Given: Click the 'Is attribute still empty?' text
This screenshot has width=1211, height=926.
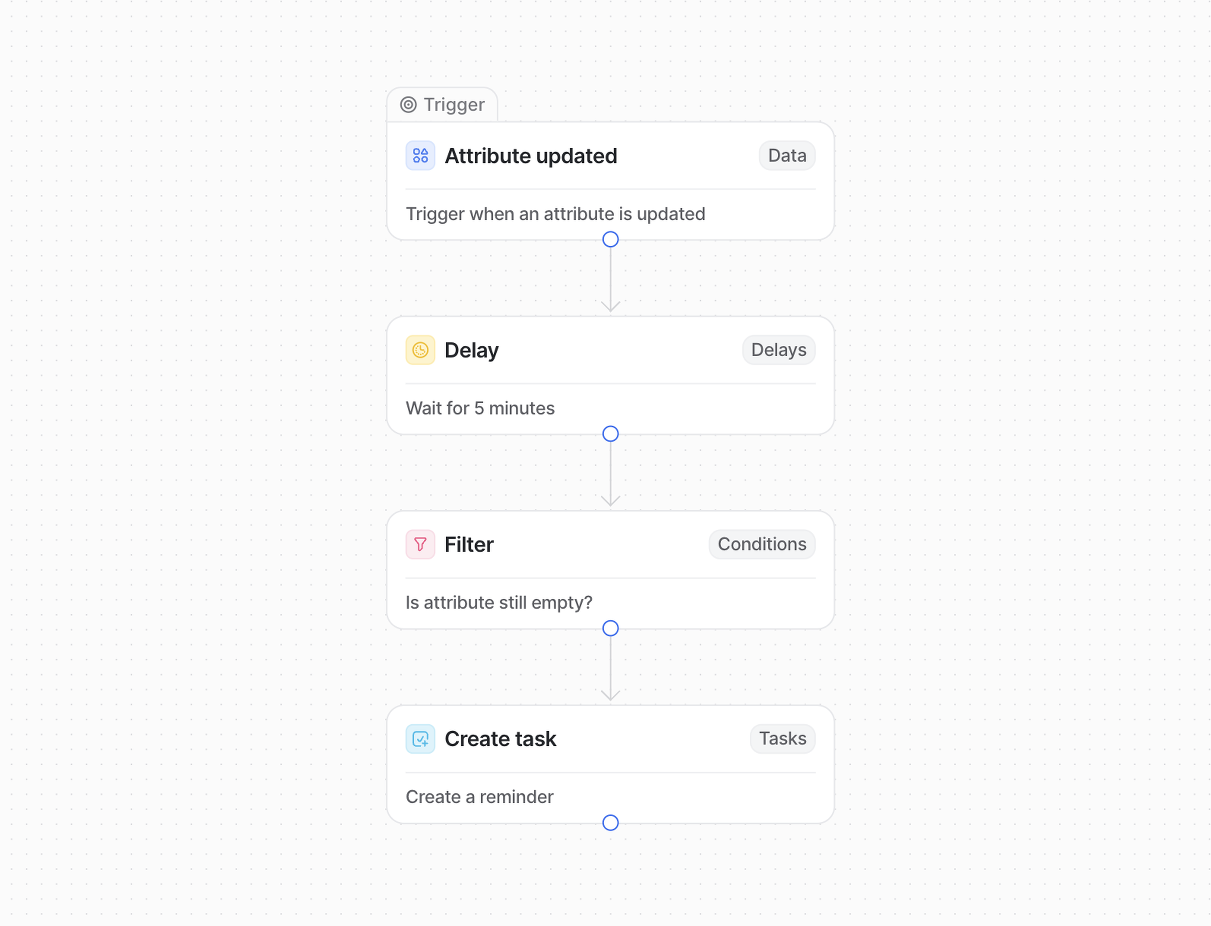Looking at the screenshot, I should (x=499, y=603).
